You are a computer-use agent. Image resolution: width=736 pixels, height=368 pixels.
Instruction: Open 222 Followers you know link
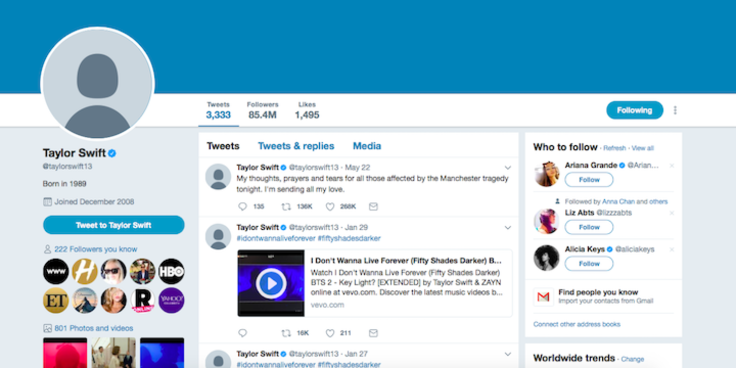96,249
